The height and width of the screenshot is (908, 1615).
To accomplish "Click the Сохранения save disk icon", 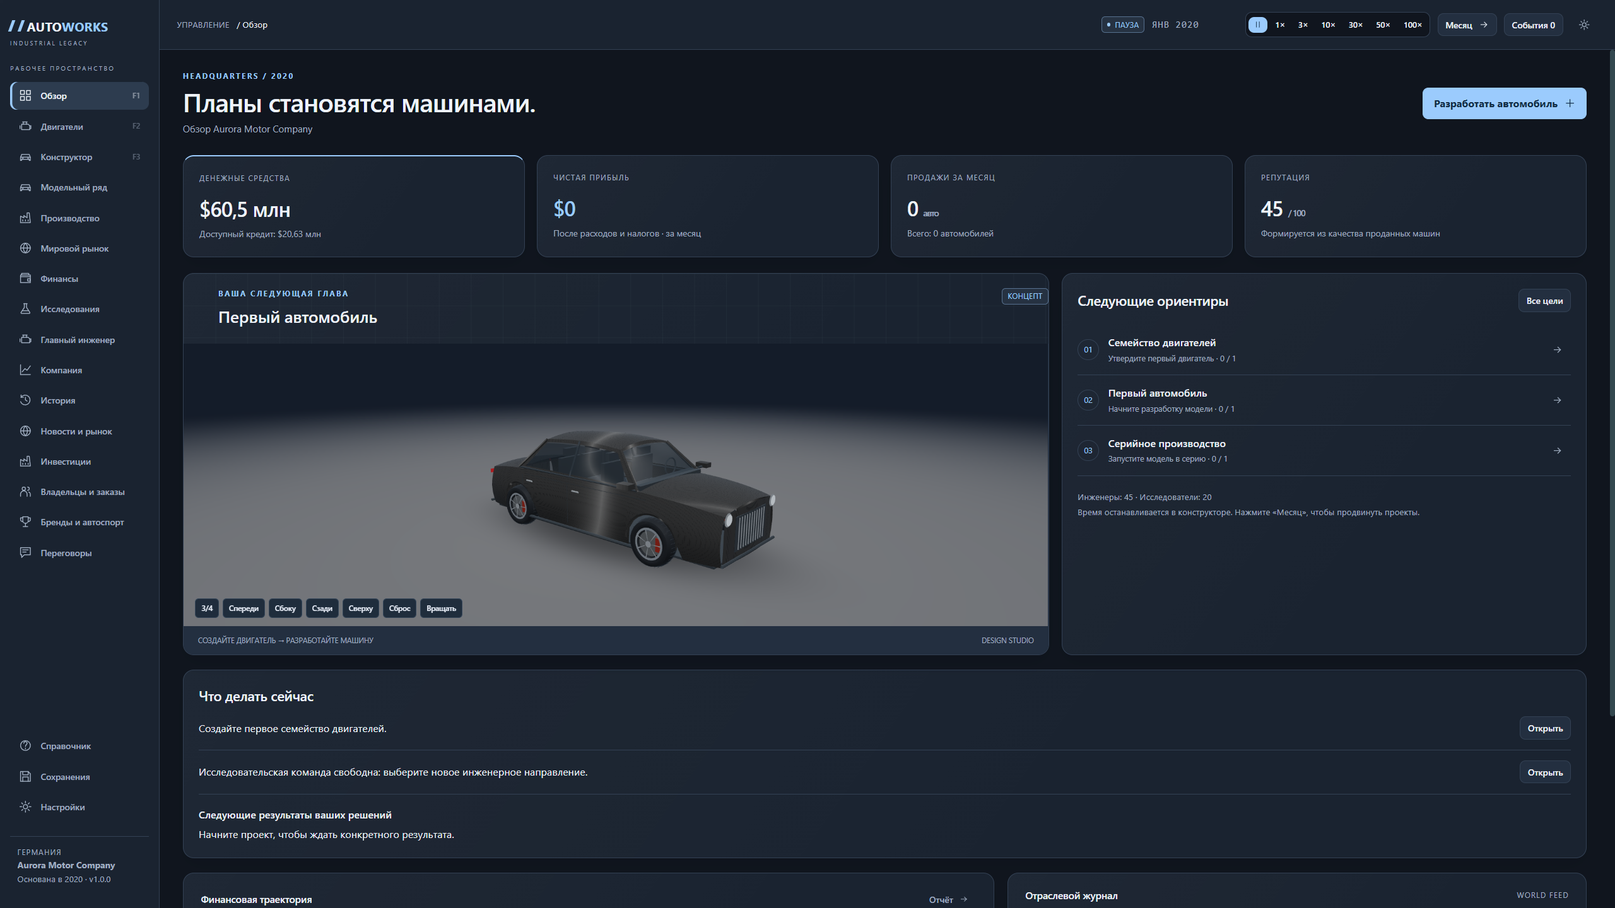I will [25, 777].
